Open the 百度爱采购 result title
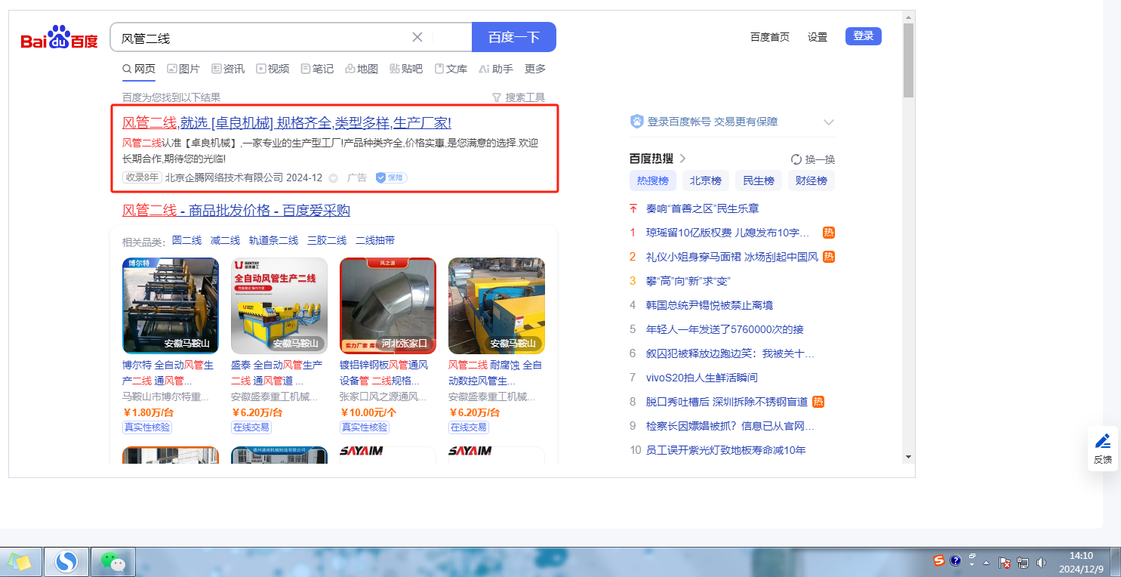 pos(236,210)
